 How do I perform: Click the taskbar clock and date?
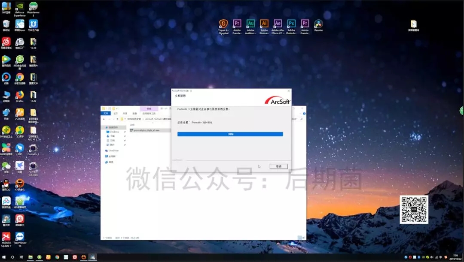point(455,257)
